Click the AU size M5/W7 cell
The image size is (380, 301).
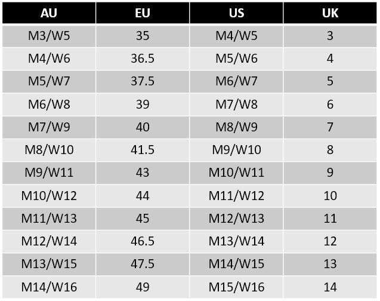[x=49, y=81]
